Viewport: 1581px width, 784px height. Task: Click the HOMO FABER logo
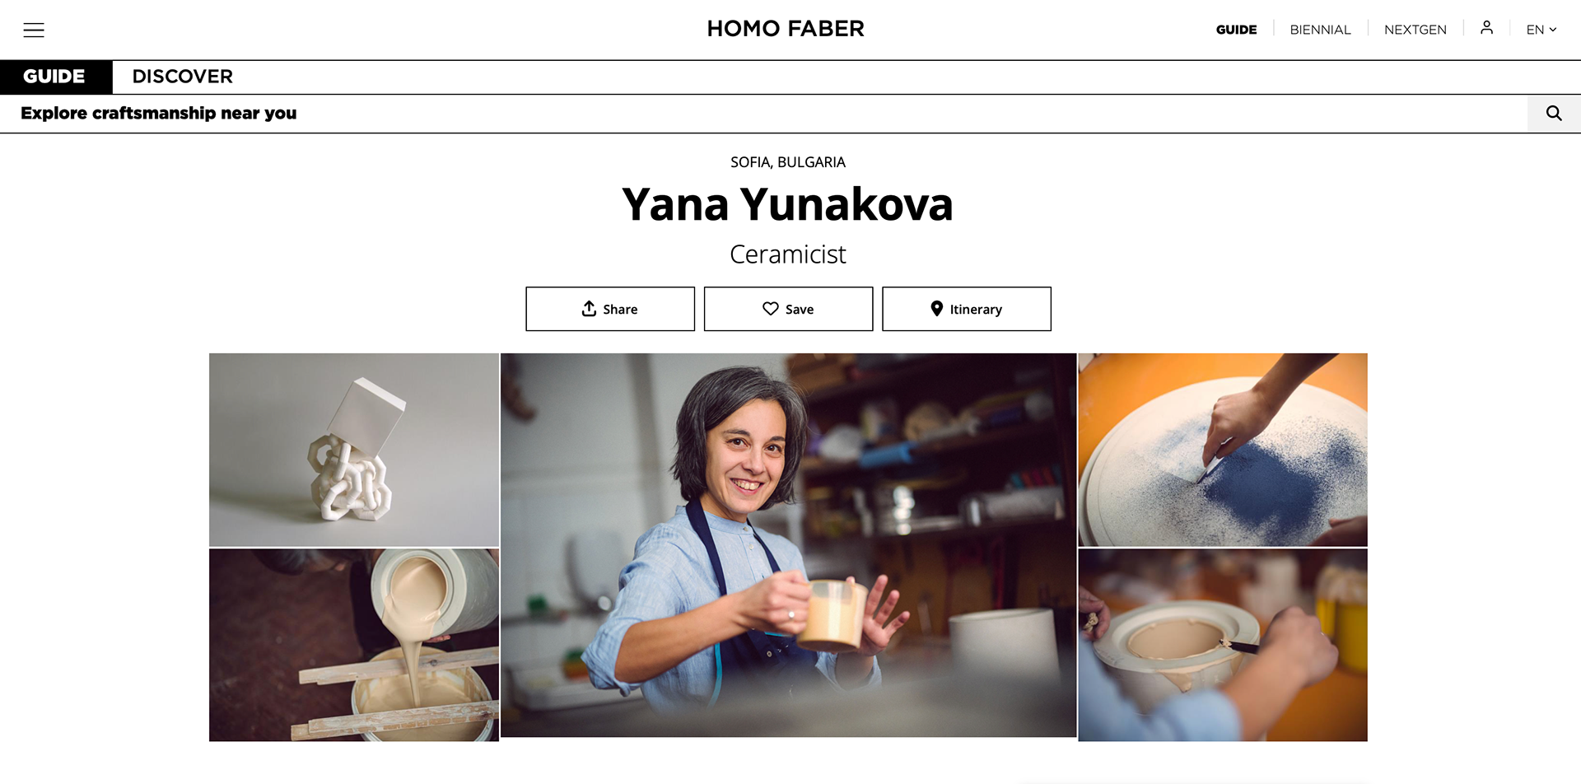[786, 29]
